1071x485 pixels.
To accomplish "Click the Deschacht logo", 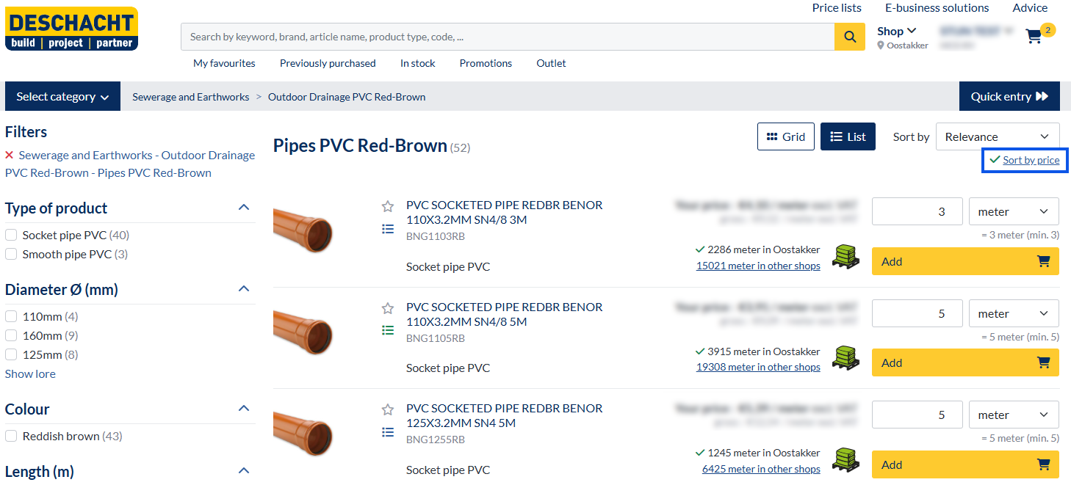I will click(x=71, y=29).
